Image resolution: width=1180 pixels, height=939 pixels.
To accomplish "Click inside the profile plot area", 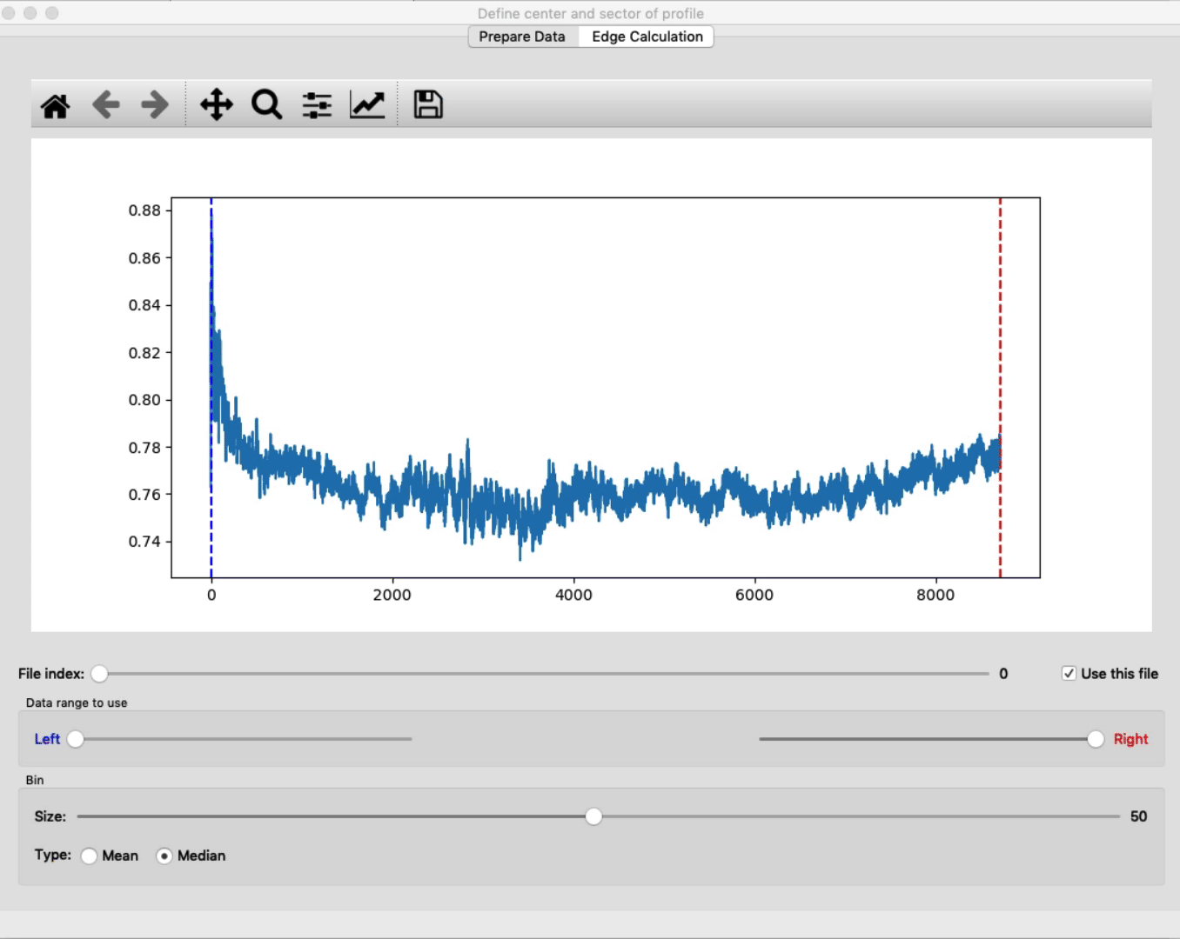I will (609, 348).
